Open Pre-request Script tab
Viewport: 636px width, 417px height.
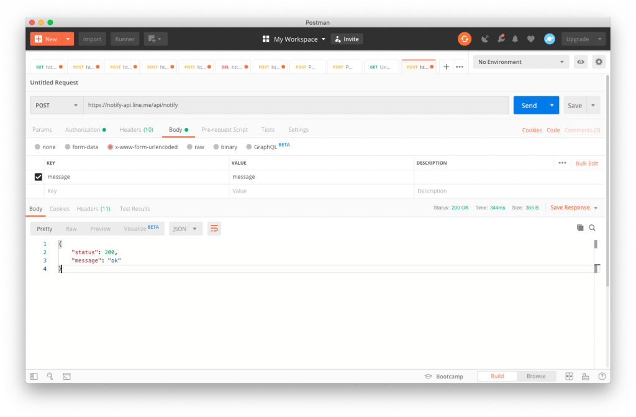(x=225, y=129)
